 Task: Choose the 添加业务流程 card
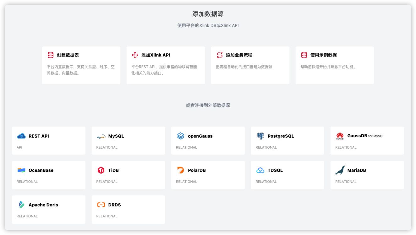pos(250,65)
